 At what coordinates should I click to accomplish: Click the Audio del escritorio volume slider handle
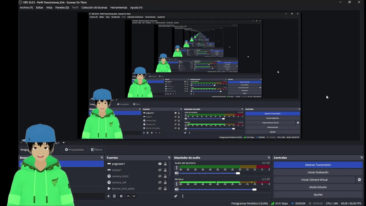point(238,173)
